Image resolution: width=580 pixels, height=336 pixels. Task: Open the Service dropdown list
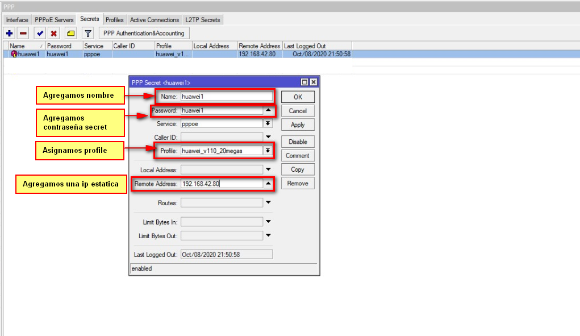pyautogui.click(x=268, y=123)
